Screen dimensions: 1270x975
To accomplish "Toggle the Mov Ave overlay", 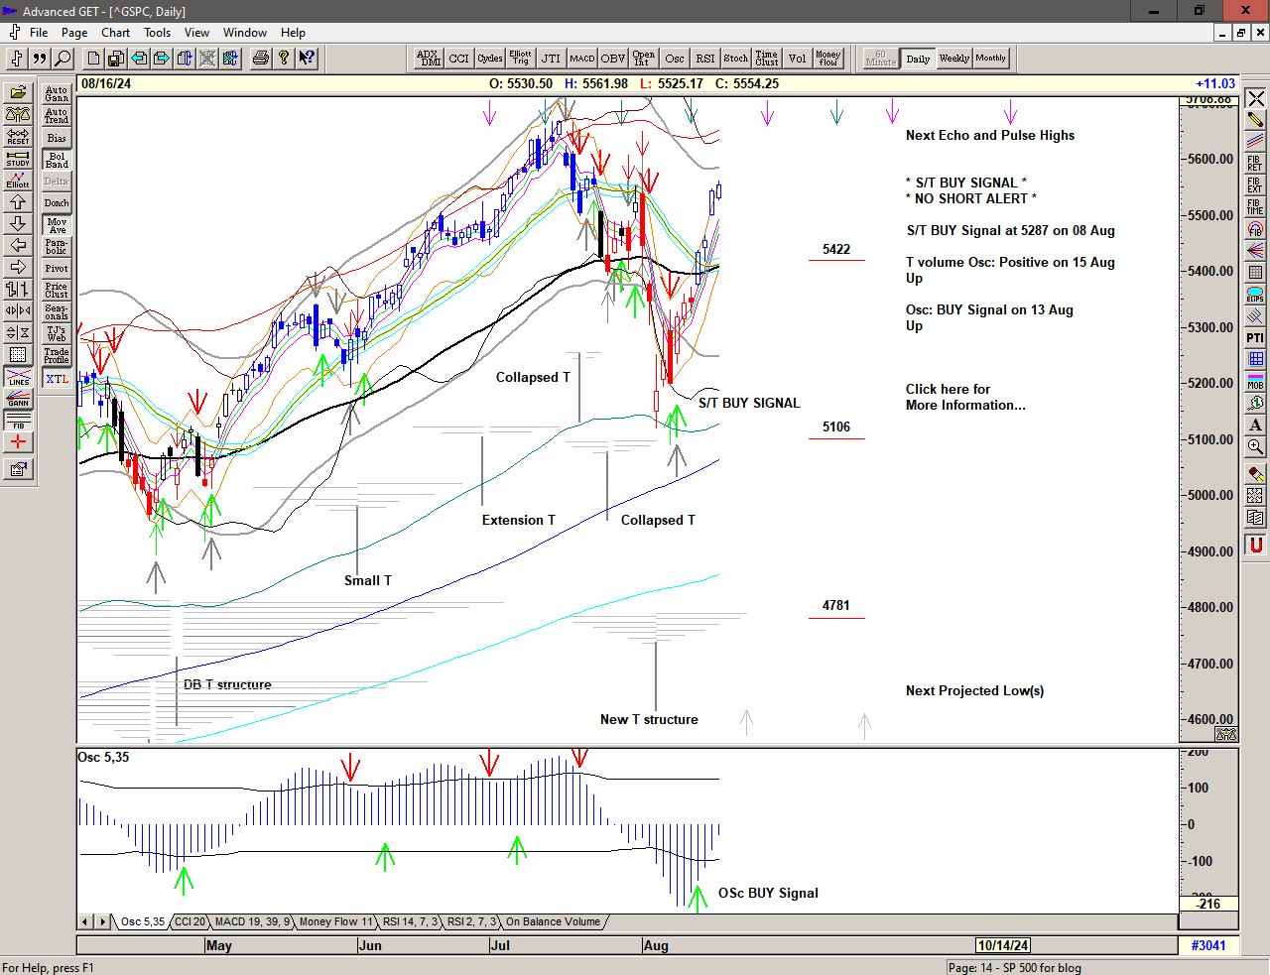I will pyautogui.click(x=57, y=225).
